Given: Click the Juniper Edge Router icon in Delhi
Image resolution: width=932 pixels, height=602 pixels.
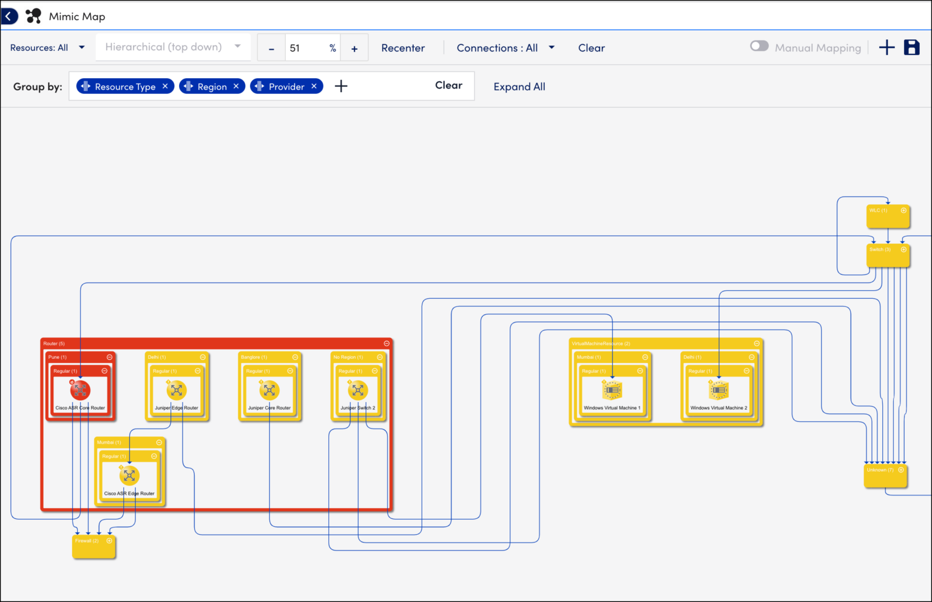Looking at the screenshot, I should (x=177, y=390).
